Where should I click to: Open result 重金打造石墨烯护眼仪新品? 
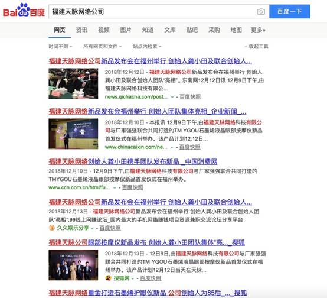148,293
